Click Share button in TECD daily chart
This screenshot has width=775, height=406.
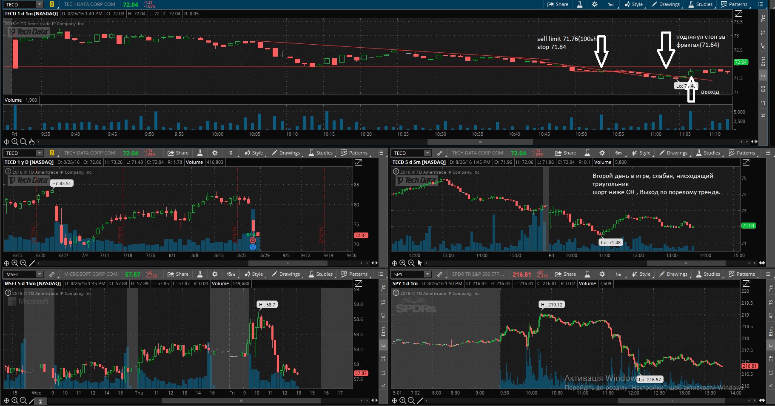pyautogui.click(x=178, y=153)
